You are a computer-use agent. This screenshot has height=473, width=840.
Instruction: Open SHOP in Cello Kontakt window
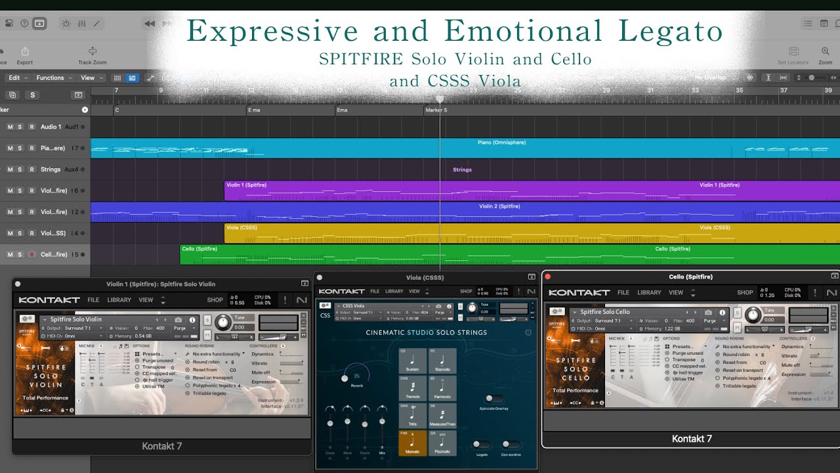[x=745, y=292]
